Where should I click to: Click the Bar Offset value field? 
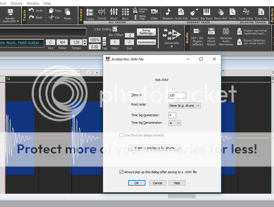129,35
